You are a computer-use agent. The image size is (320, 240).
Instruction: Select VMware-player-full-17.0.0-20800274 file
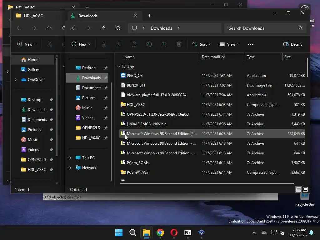pos(212,95)
